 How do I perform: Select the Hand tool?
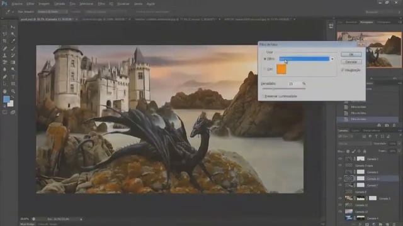click(4, 91)
